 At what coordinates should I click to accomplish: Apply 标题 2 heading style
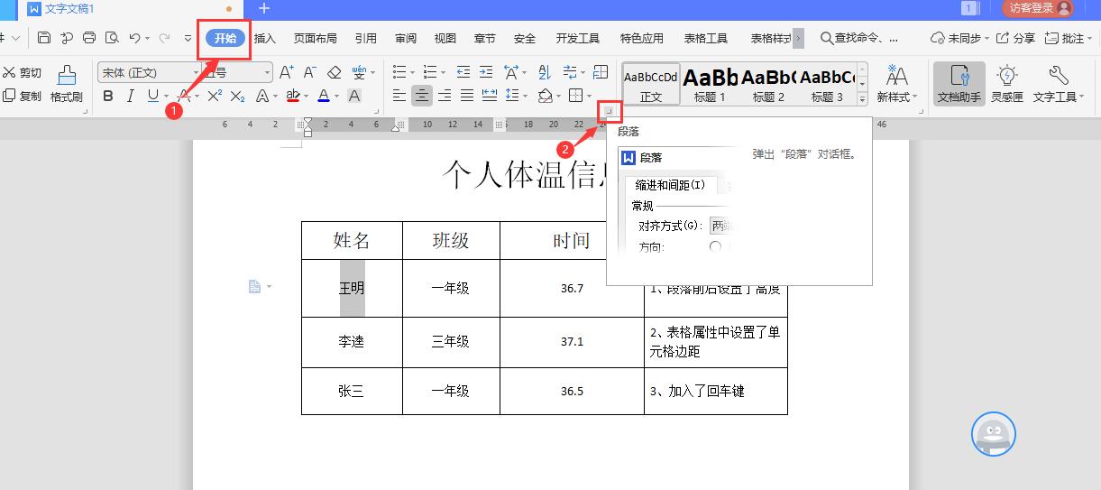[768, 84]
